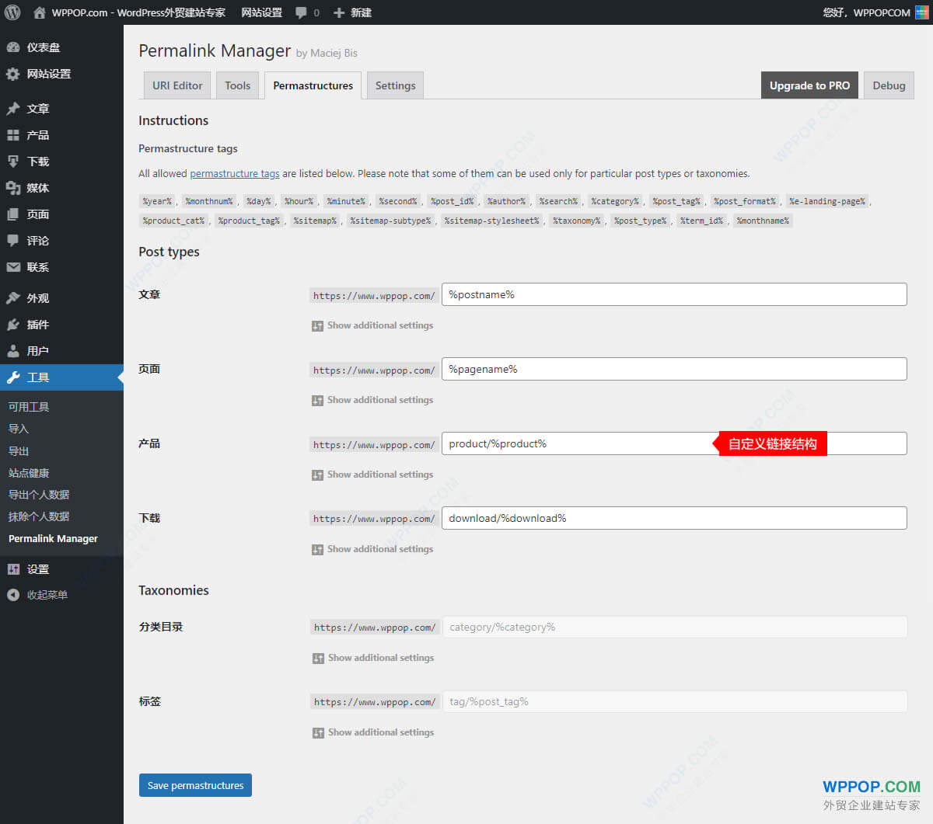The width and height of the screenshot is (933, 824).
Task: Switch to the Settings tab
Action: click(395, 85)
